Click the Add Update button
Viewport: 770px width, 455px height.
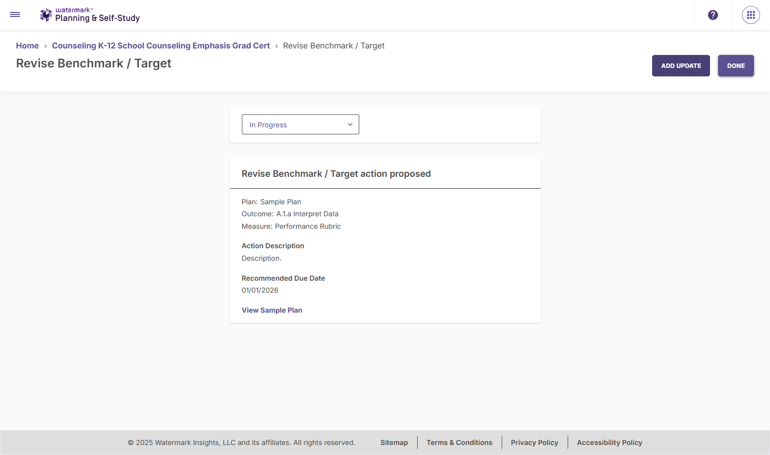(681, 65)
